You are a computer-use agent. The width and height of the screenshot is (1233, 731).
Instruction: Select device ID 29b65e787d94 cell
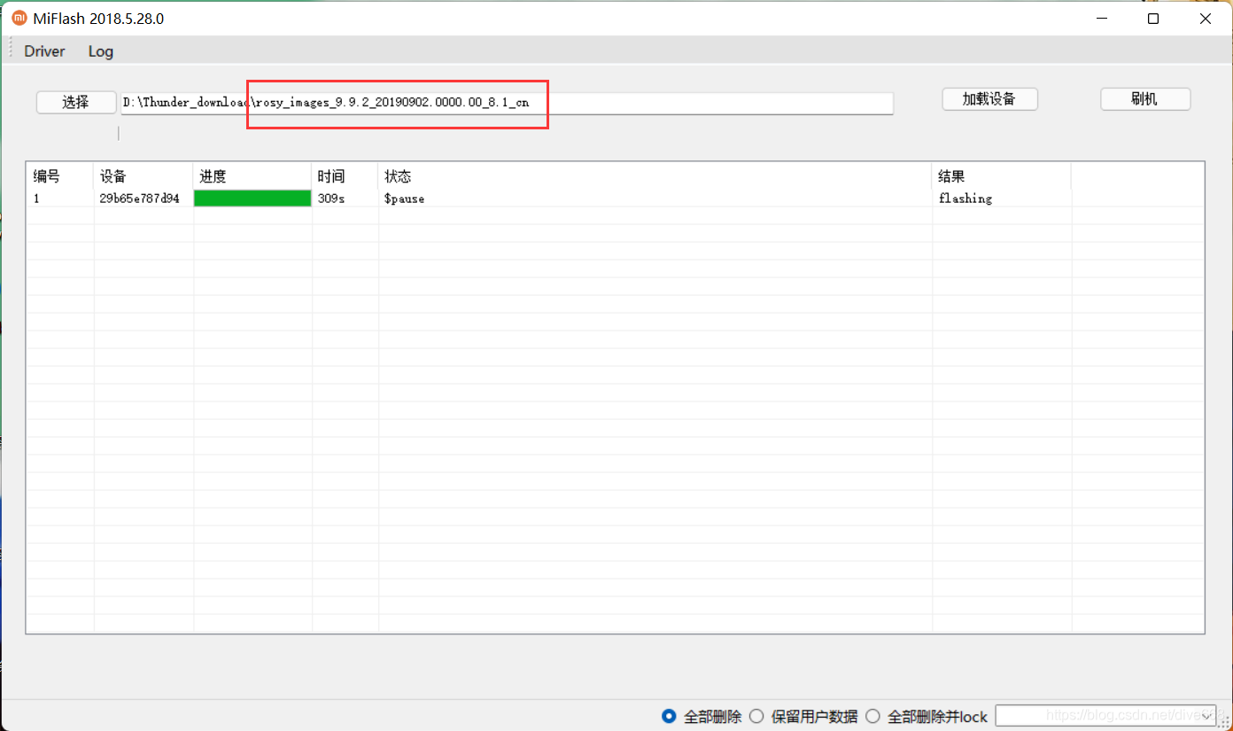click(x=139, y=198)
